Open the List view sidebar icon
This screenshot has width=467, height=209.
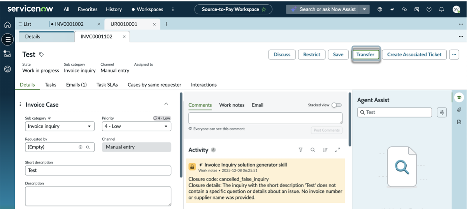[x=7, y=39]
